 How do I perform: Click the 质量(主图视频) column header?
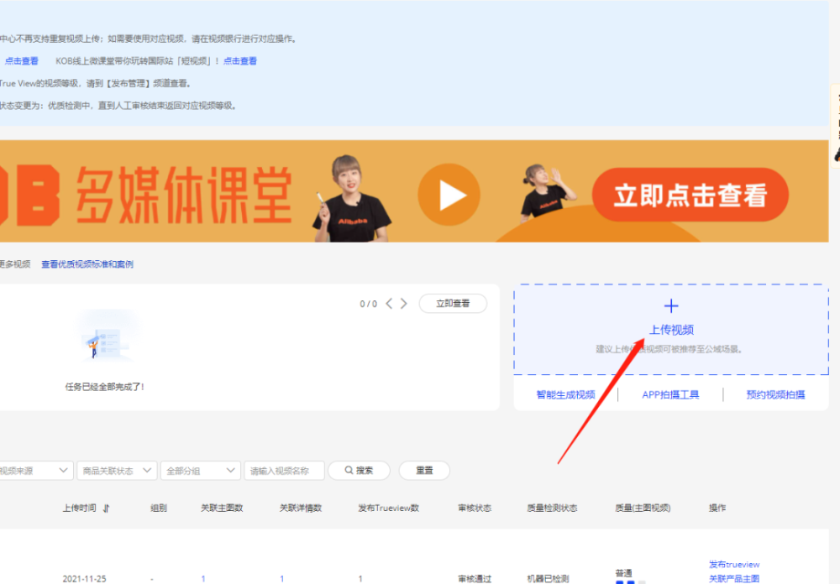643,508
